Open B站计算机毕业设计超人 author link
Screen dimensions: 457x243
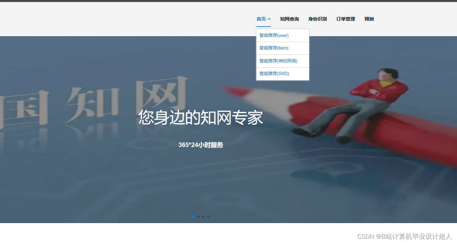tap(414, 237)
